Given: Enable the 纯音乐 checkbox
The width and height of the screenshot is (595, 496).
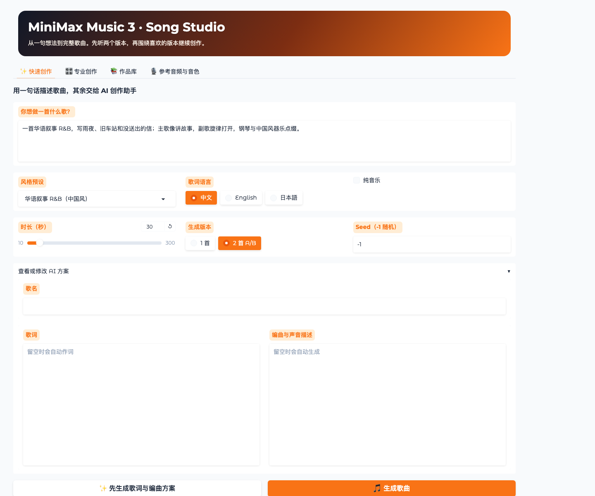Looking at the screenshot, I should click(357, 180).
